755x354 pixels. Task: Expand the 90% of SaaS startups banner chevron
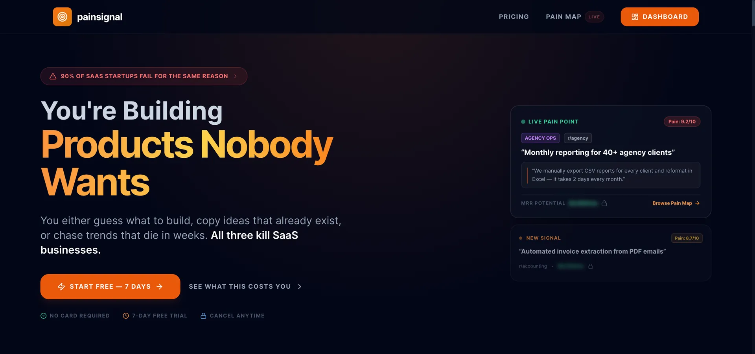[x=235, y=76]
